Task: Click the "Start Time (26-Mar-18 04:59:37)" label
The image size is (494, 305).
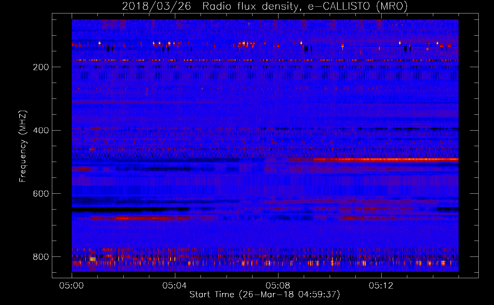Action: pos(265,295)
